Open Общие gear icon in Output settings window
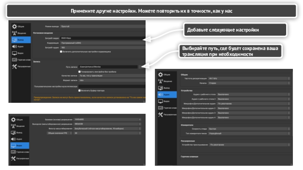This screenshot has height=170, width=303. coord(14,26)
